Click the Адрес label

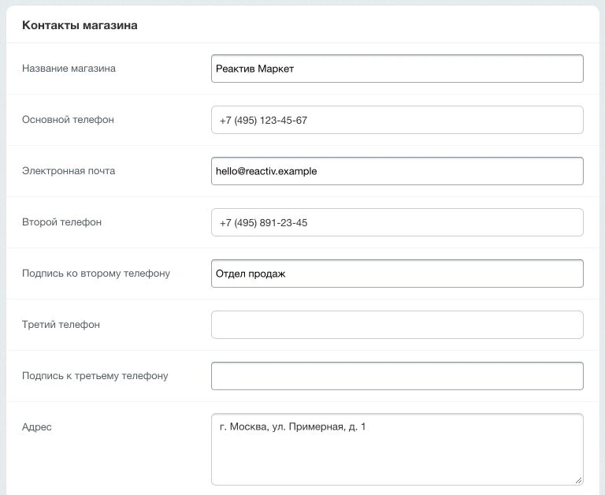click(37, 427)
